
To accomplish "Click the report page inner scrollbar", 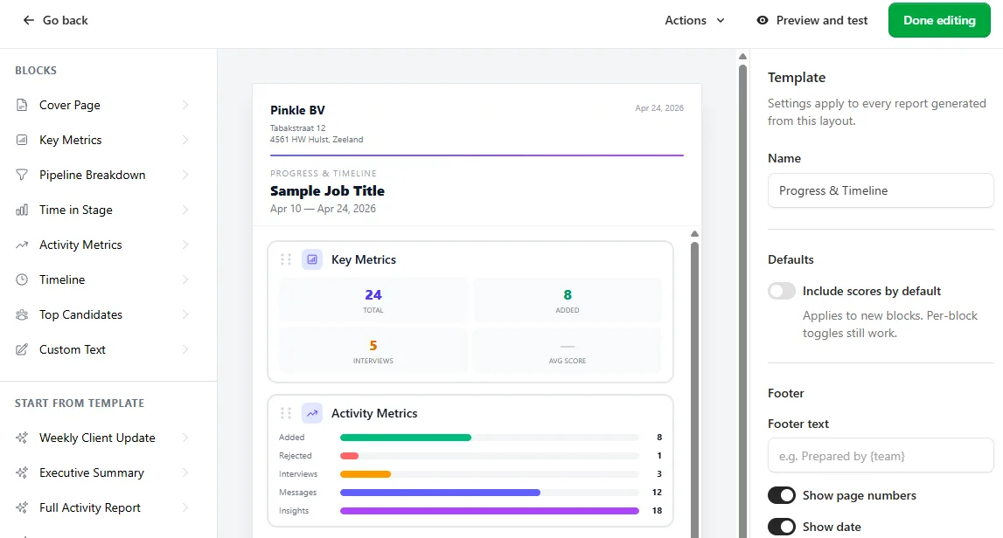I will point(694,390).
